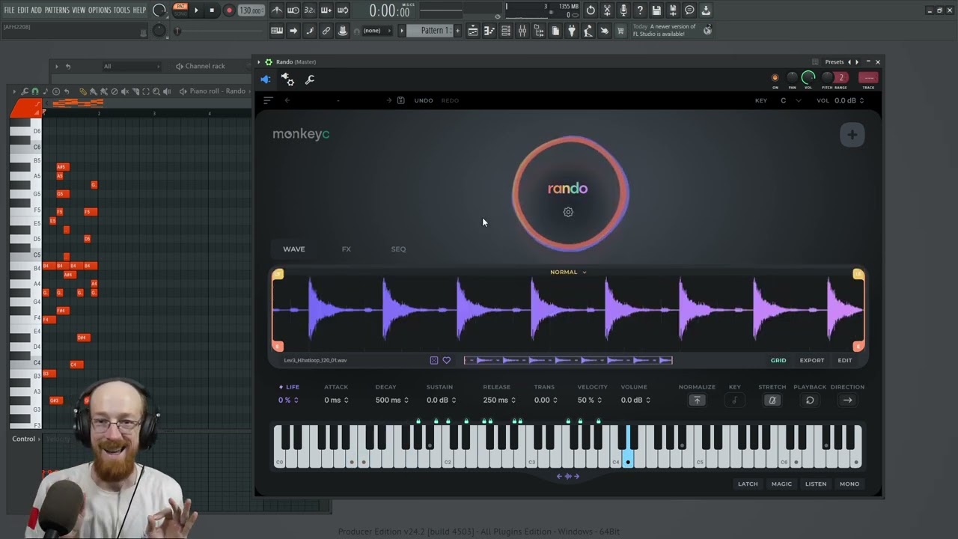Click the EDIT button for the waveform
958x539 pixels.
click(x=845, y=360)
